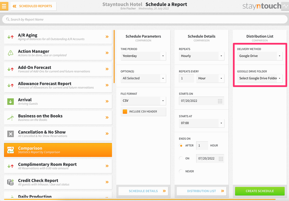Open the Repeats Every Hour unit dropdown
289x201 pixels.
coord(210,78)
